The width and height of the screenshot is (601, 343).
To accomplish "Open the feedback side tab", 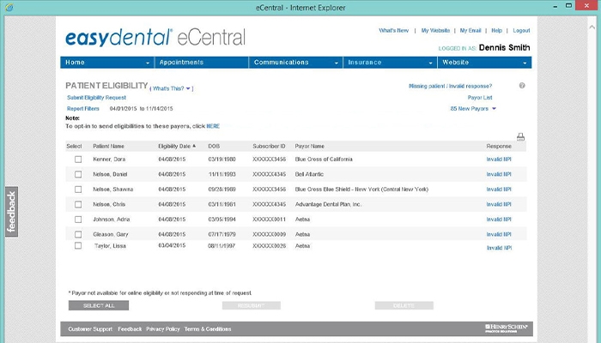I will (x=11, y=212).
